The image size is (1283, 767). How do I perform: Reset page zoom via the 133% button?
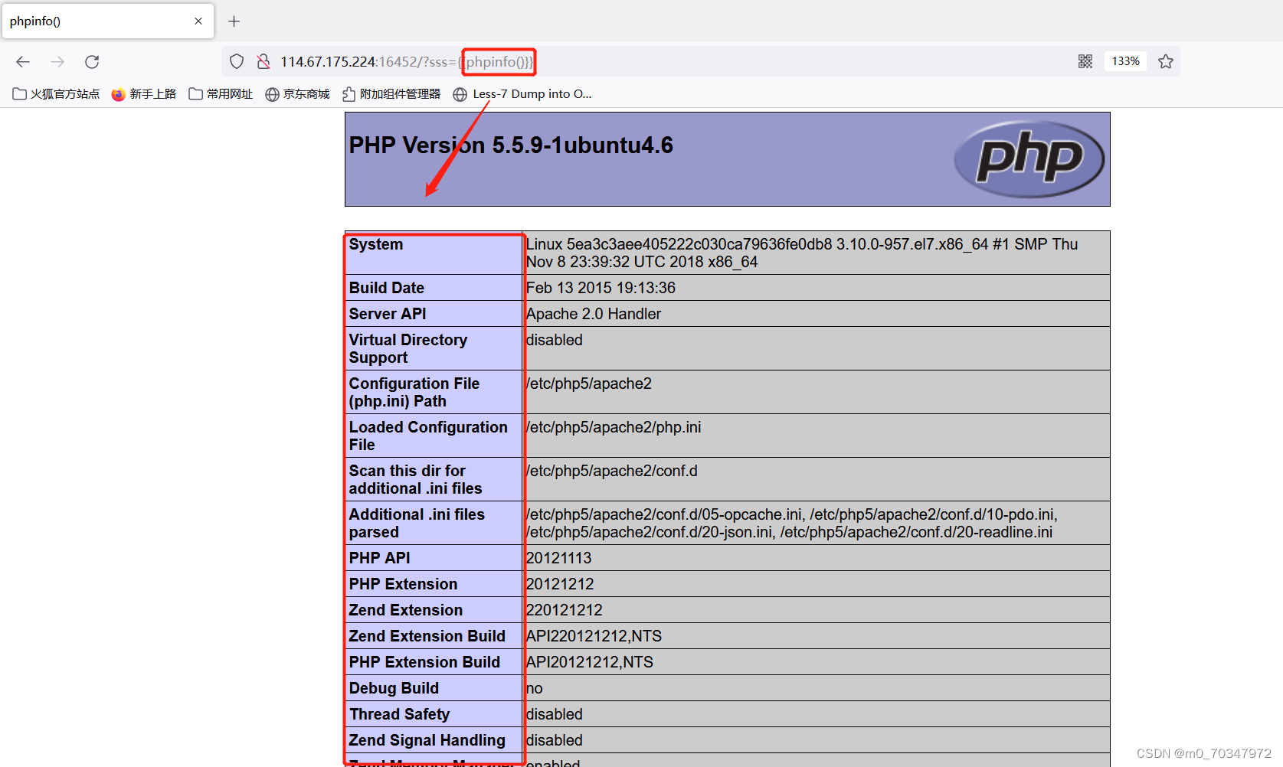[x=1125, y=60]
